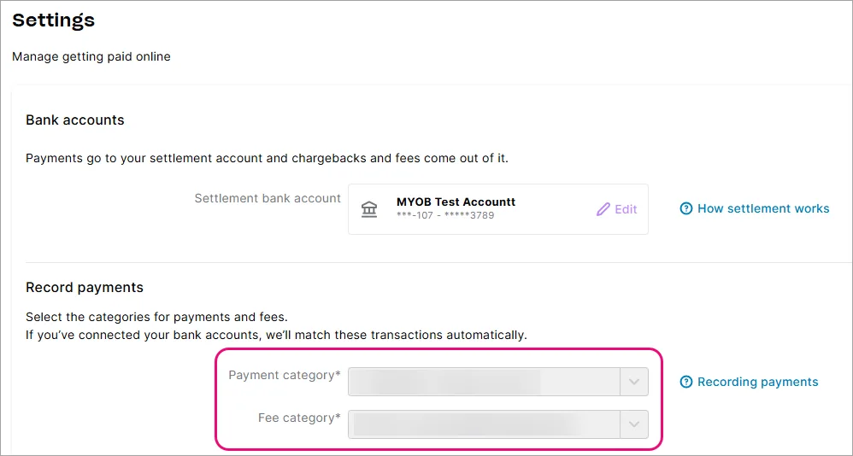Click the pencil edit icon
Image resolution: width=853 pixels, height=456 pixels.
(x=603, y=209)
